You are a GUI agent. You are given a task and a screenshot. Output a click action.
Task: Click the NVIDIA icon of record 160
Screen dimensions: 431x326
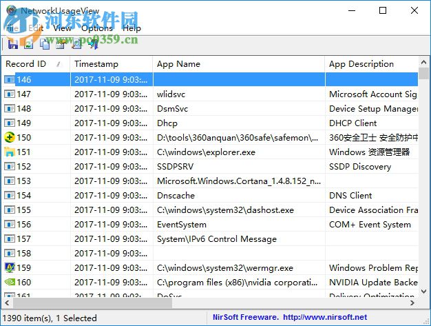(x=10, y=283)
